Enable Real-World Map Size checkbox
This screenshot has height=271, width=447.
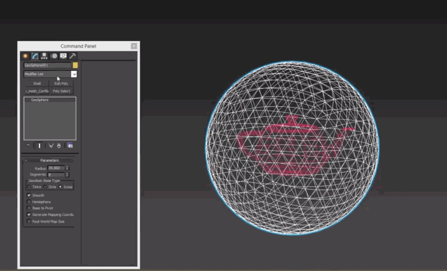pyautogui.click(x=29, y=221)
